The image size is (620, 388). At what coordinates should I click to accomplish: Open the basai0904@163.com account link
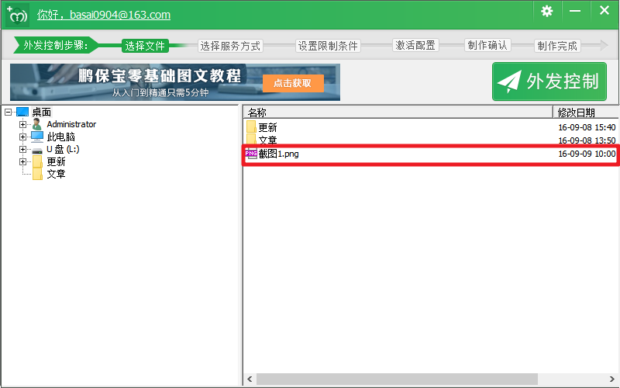pyautogui.click(x=104, y=15)
